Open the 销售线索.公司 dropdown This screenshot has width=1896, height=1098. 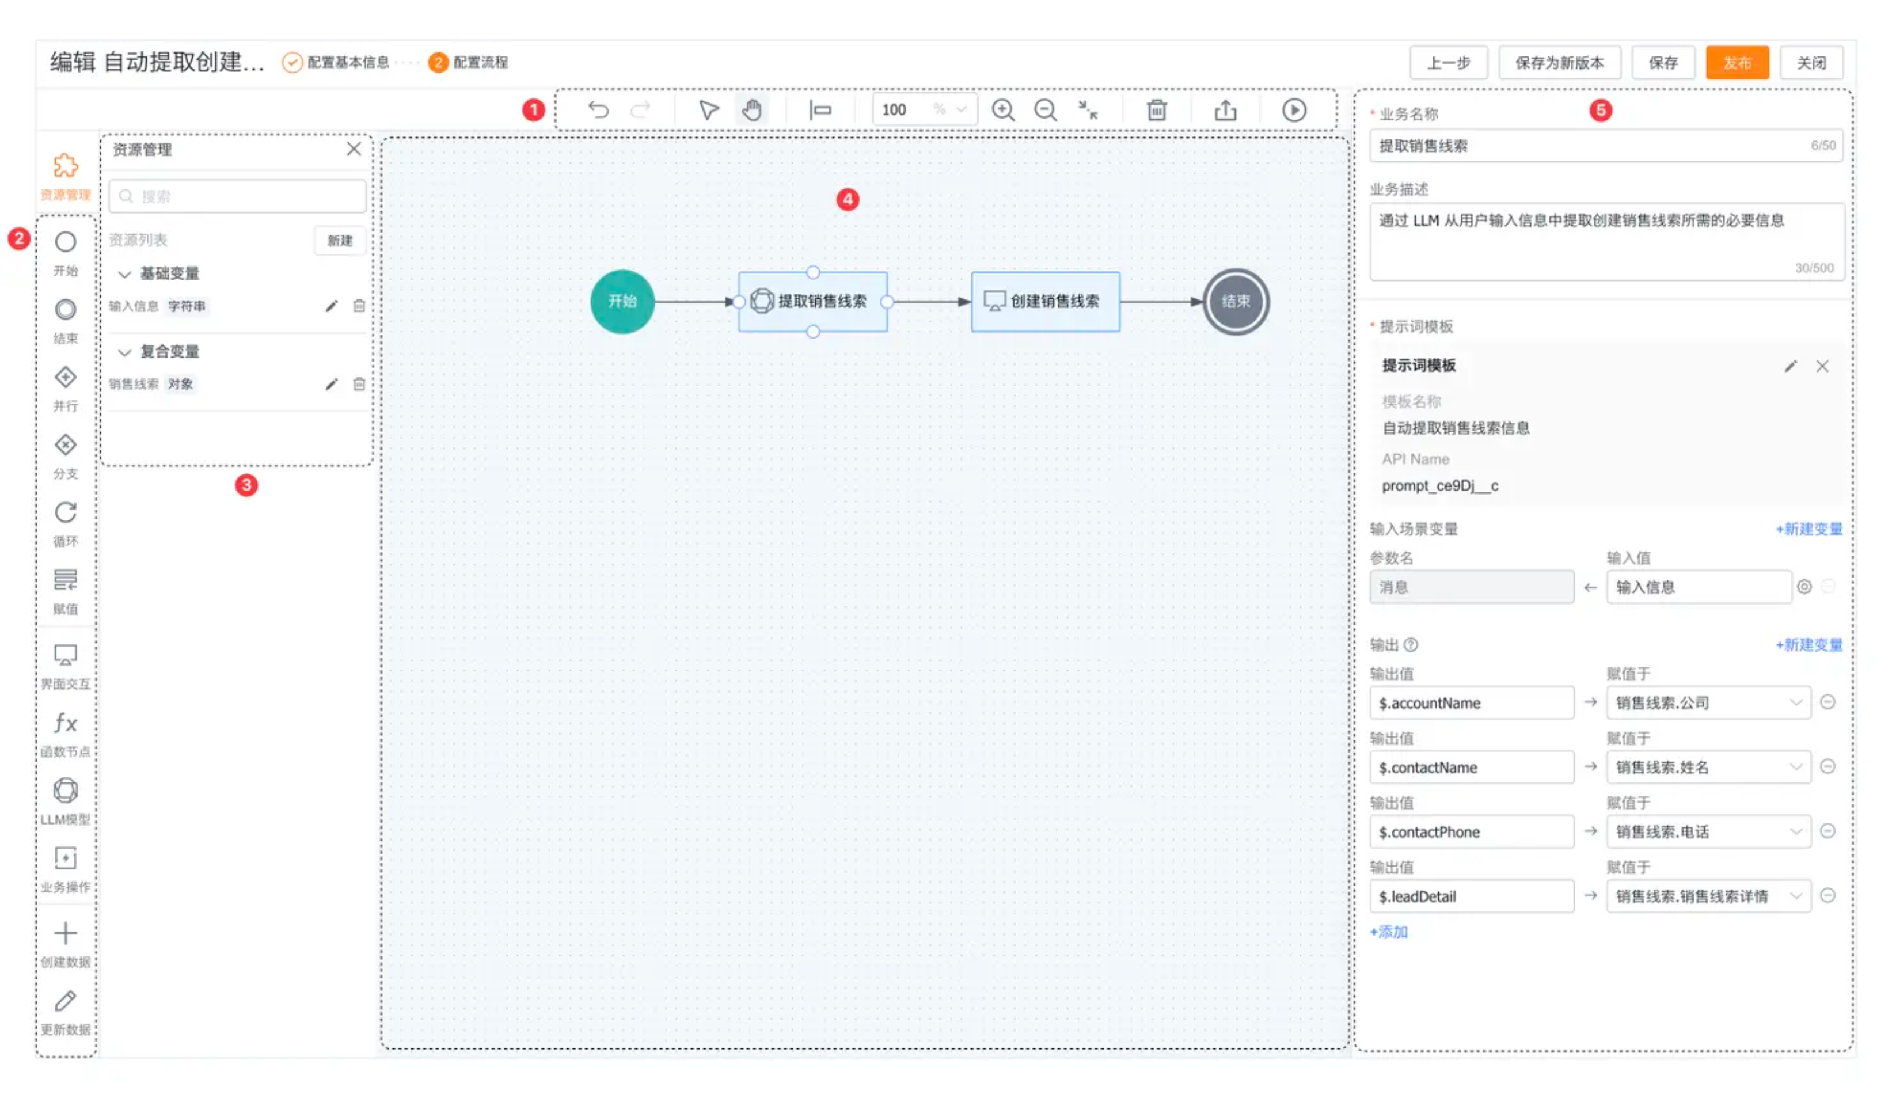(x=1708, y=703)
